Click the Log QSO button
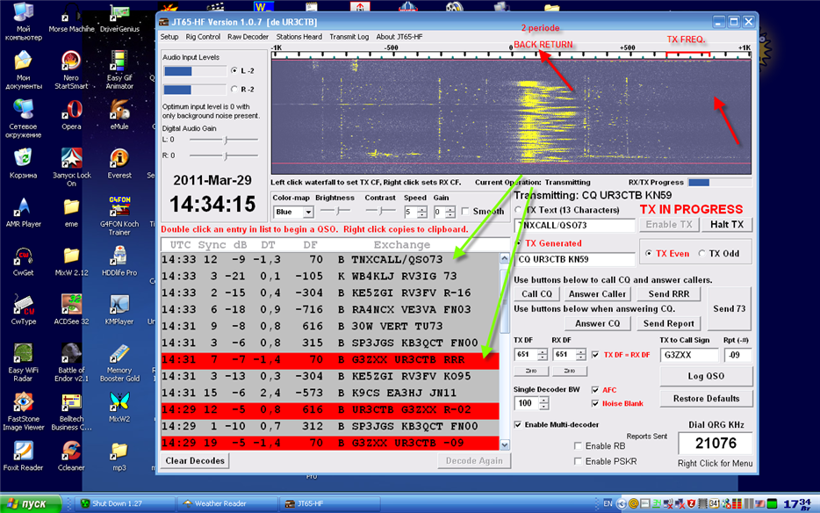The image size is (820, 513). pyautogui.click(x=706, y=376)
